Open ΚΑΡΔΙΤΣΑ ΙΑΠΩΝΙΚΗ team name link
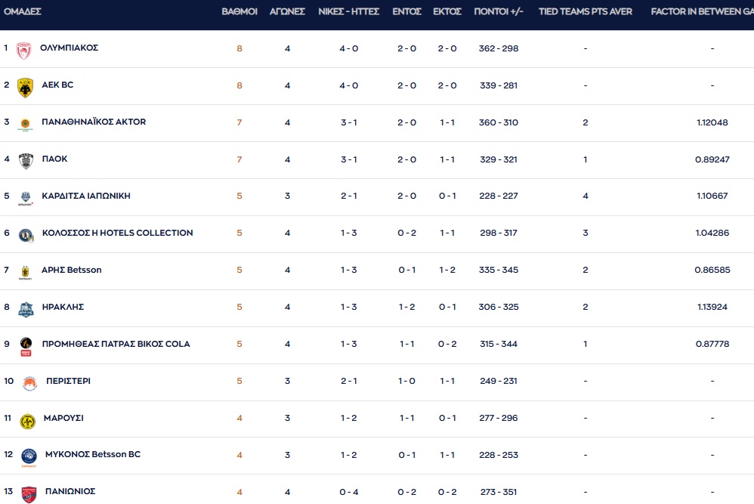 coord(86,196)
